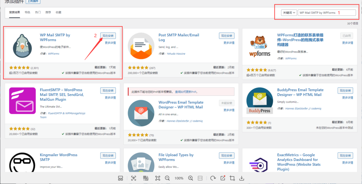Click the Kingmailer glasses face icon
The image size is (362, 184).
tap(22, 162)
